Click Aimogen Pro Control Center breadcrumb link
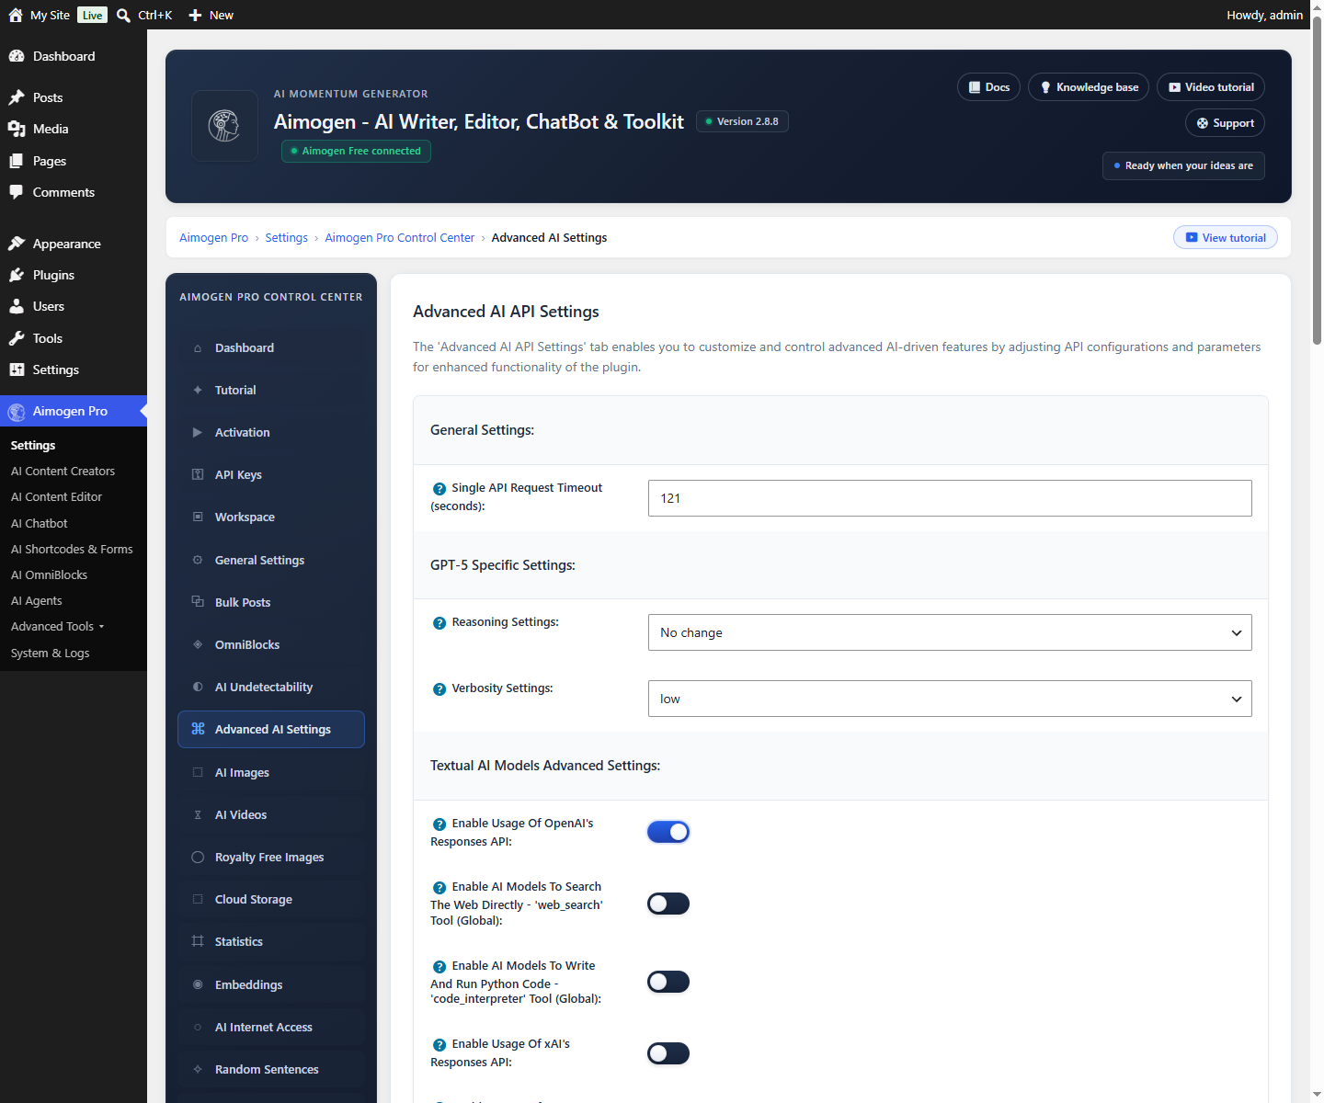Viewport: 1324px width, 1103px height. point(400,238)
